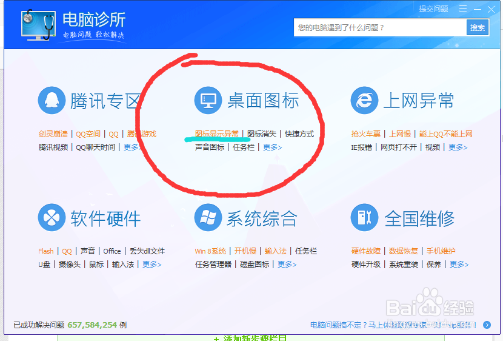503x341 pixels.
Task: Open Win 8系统 link
Action: [x=210, y=251]
